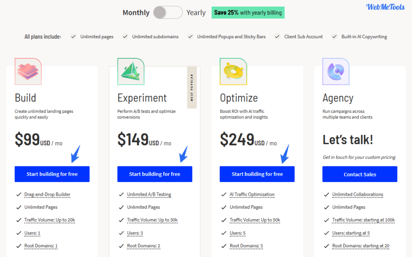Click the Build plan layered icon
Image resolution: width=412 pixels, height=257 pixels.
pos(28,71)
